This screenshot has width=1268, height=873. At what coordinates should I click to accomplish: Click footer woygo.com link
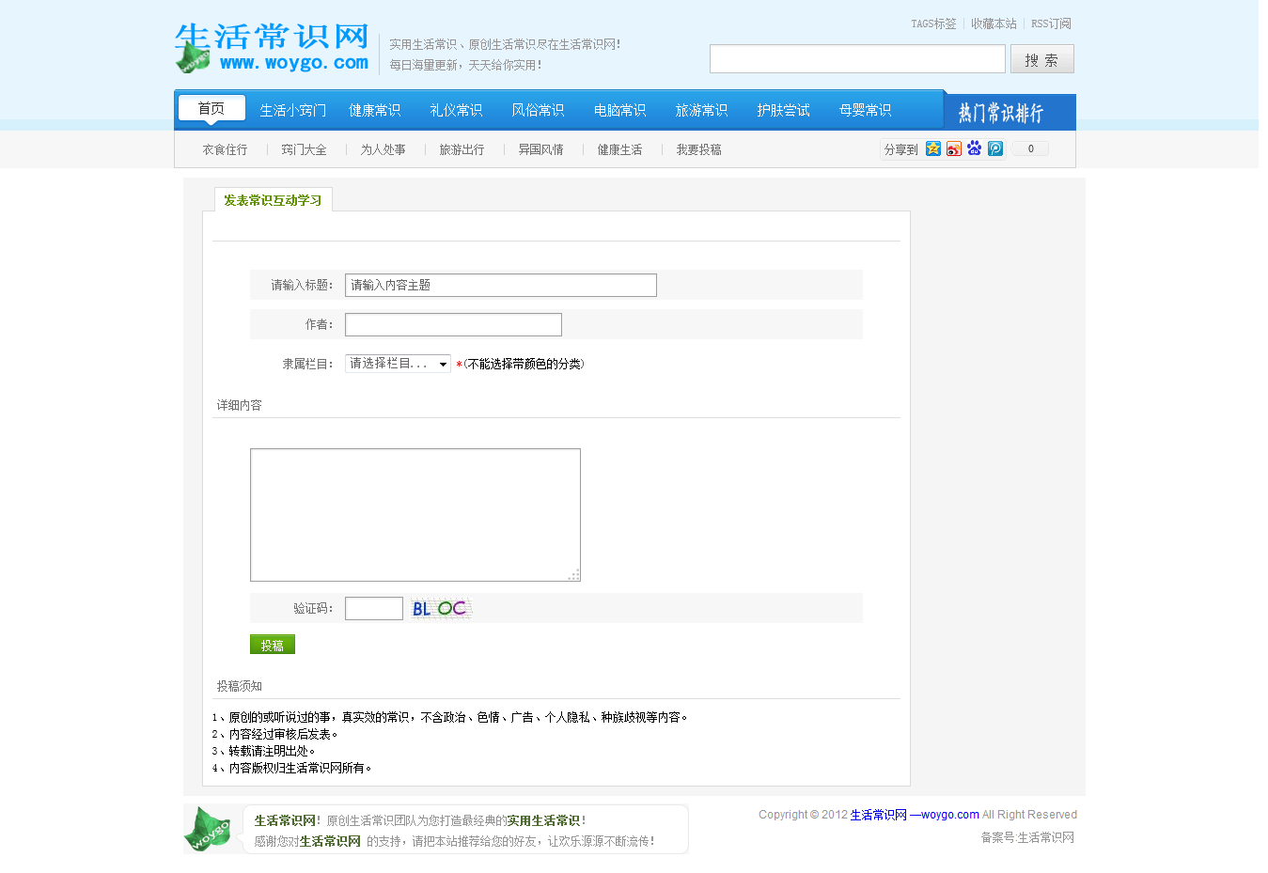coord(950,815)
